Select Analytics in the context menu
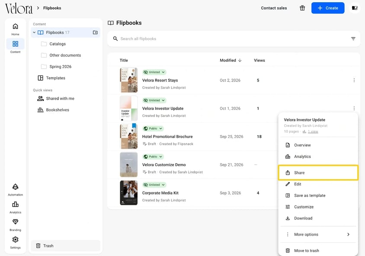The height and width of the screenshot is (256, 365). (x=318, y=157)
